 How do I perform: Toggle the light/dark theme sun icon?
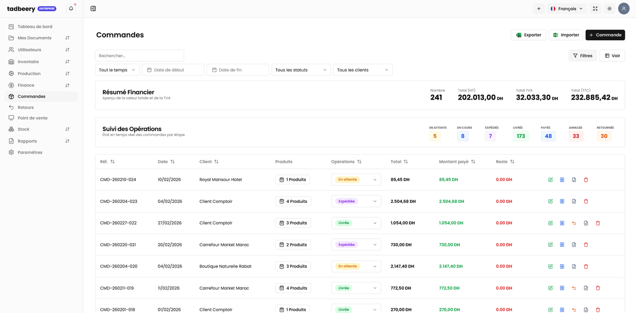click(609, 8)
